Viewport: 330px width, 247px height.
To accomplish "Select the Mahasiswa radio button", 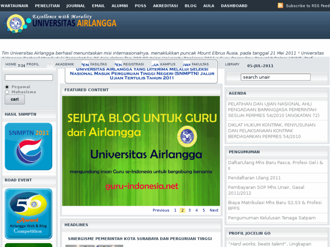I will coord(7,92).
